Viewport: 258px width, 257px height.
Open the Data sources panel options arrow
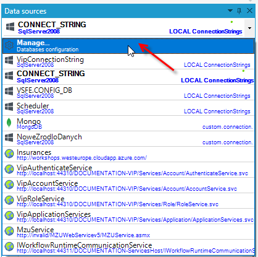pyautogui.click(x=230, y=11)
